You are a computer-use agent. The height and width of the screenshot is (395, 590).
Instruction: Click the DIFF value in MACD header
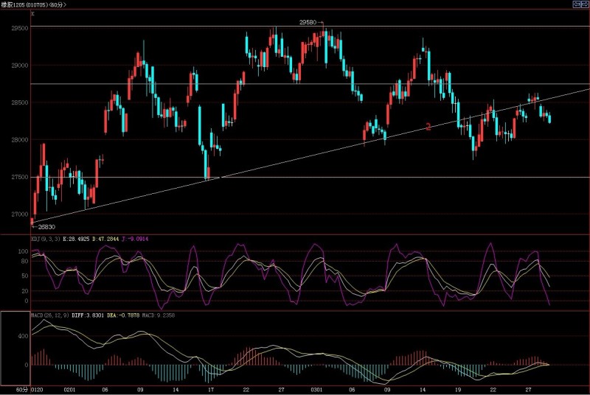point(85,315)
